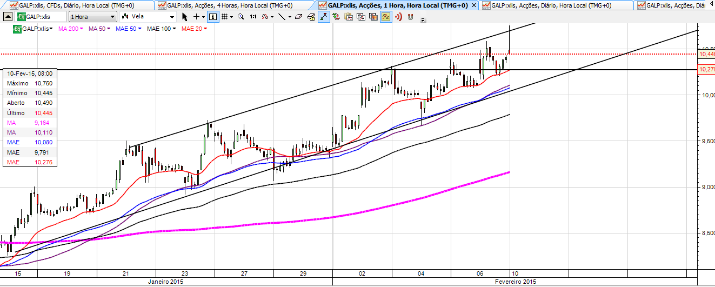
Task: Click the Máximo 10,750 row in info box
Action: tap(30, 83)
